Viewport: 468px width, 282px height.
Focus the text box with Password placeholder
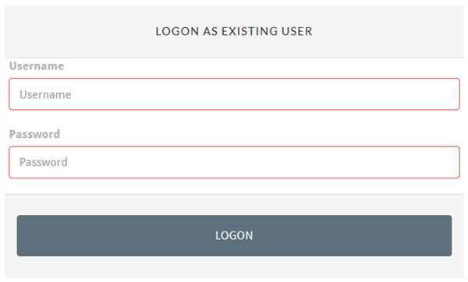coord(234,162)
